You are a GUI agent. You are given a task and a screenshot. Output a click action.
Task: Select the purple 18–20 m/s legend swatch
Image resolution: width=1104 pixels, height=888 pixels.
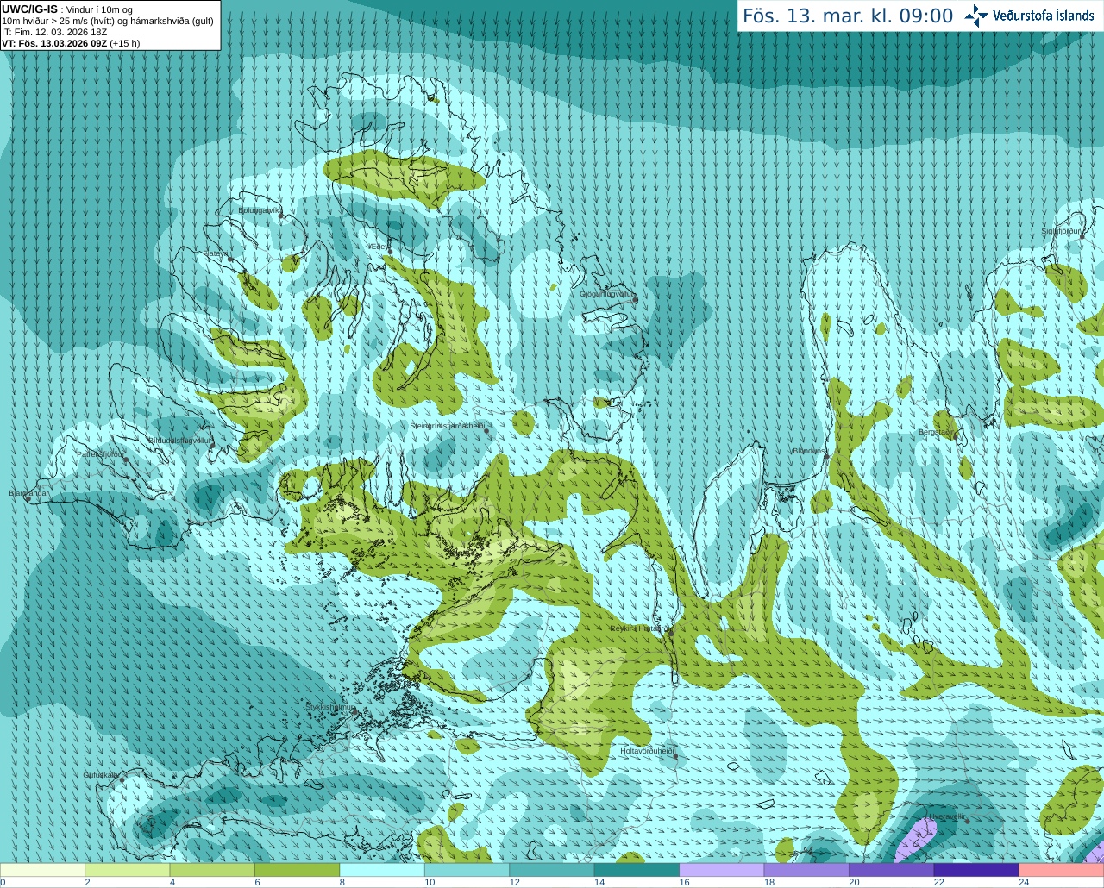(806, 870)
